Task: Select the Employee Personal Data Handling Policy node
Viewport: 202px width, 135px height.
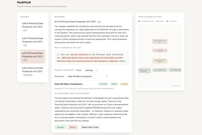Action: 144,71
